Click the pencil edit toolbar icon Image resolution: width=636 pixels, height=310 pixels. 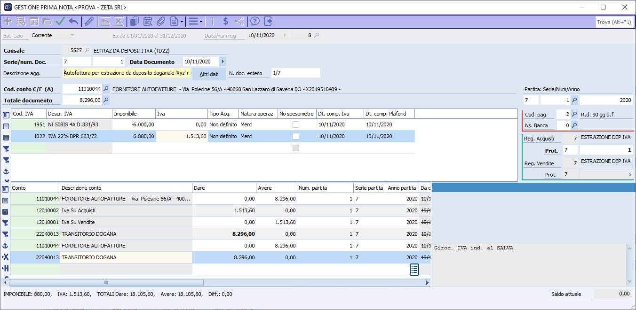[x=89, y=21]
